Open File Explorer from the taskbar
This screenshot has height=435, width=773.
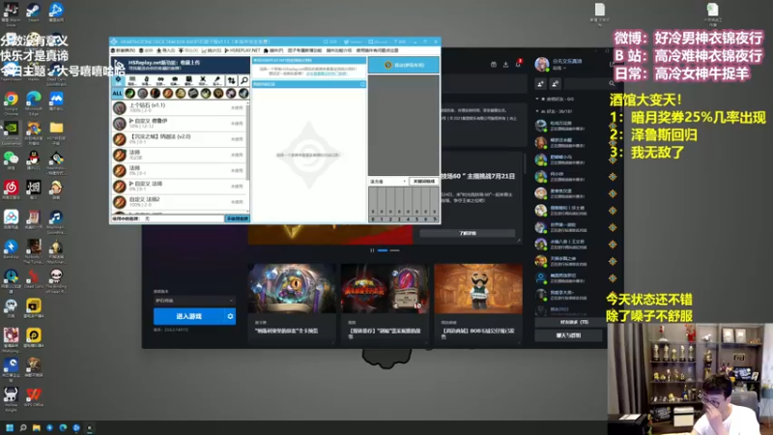(x=36, y=427)
